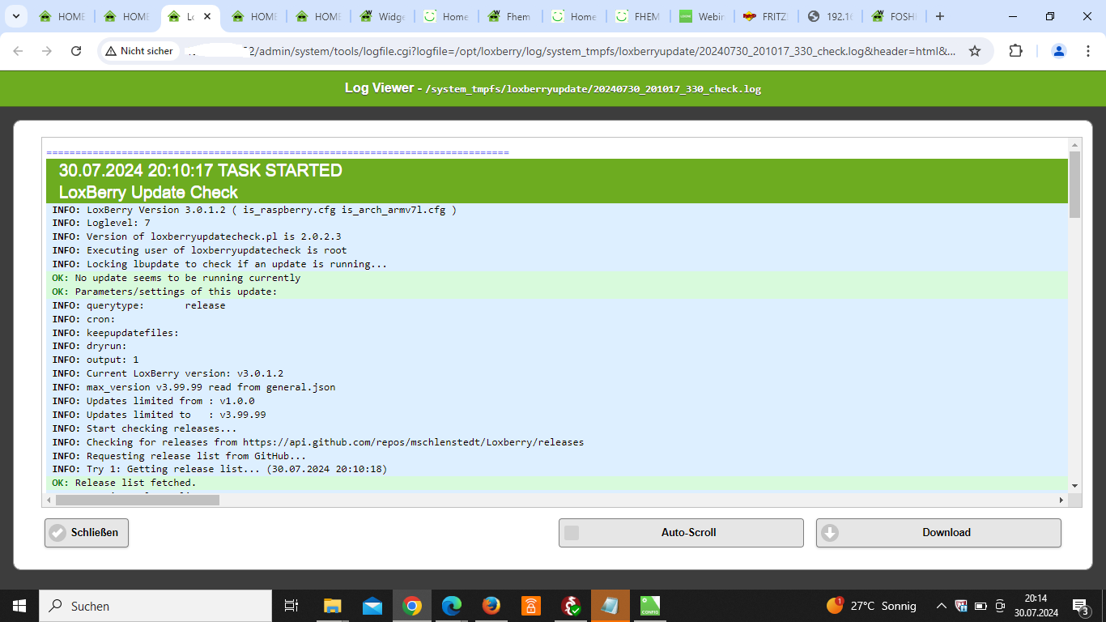Screen dimensions: 1106x622
Task: Click the '30.07.2024 20:10:17 TASK STARTED' line
Action: (200, 171)
